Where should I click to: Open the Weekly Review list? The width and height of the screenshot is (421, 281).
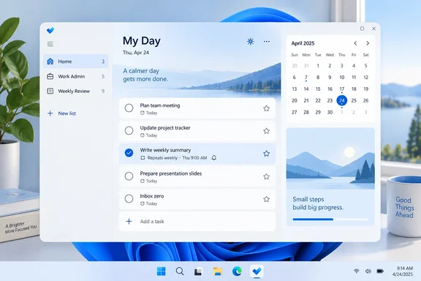(76, 91)
